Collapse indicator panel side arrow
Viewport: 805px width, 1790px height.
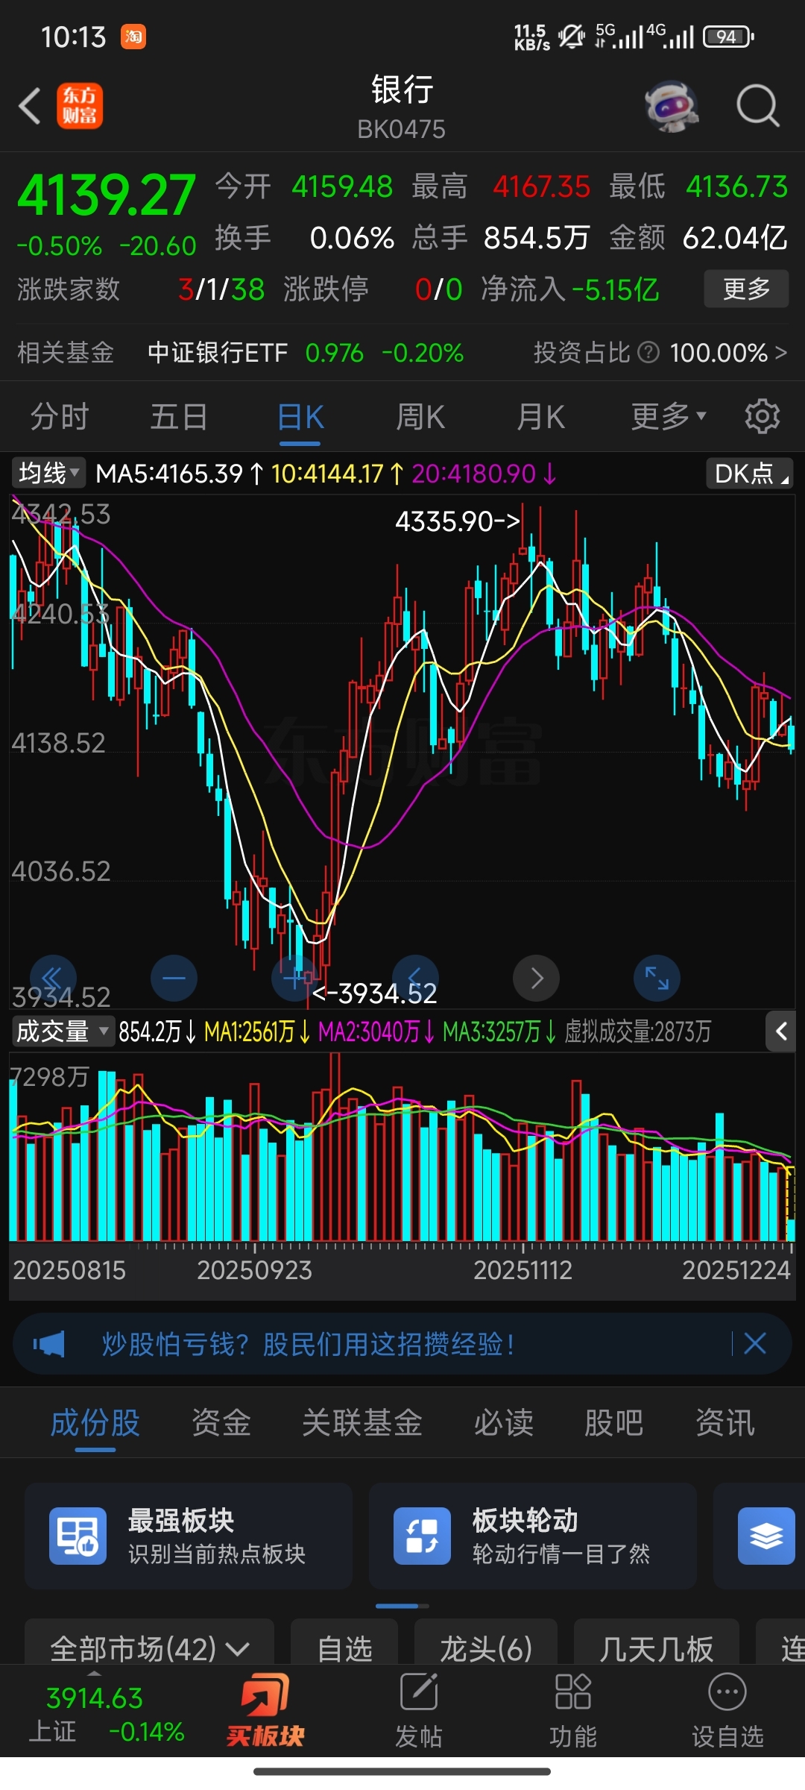point(781,1031)
